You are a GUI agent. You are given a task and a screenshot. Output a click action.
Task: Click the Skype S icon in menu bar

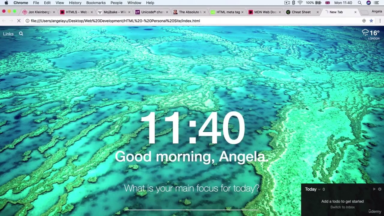click(x=293, y=3)
